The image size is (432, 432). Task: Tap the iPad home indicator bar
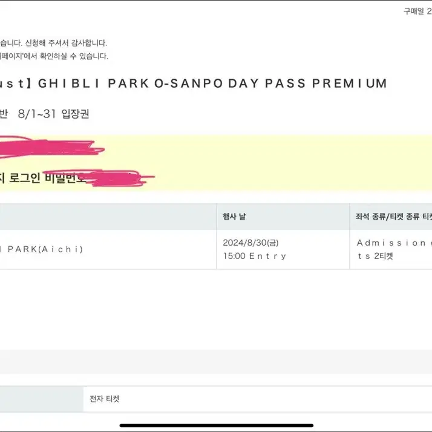click(216, 425)
